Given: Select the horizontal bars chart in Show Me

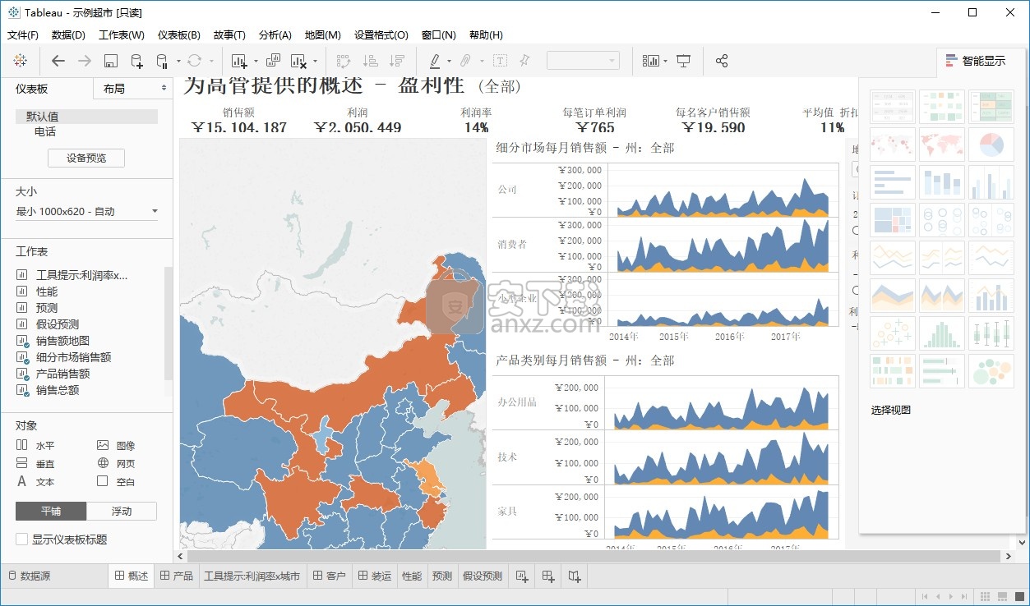Looking at the screenshot, I should [x=892, y=182].
